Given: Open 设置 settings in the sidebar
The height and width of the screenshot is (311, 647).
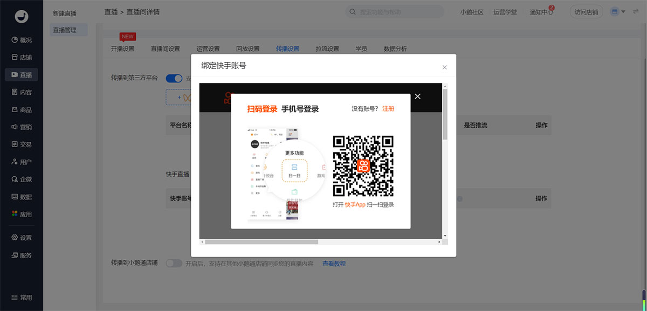Looking at the screenshot, I should 22,238.
